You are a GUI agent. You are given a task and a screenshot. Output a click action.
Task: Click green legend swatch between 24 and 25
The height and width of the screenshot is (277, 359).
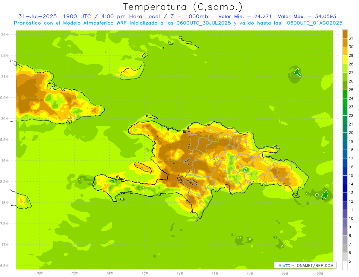345,94
